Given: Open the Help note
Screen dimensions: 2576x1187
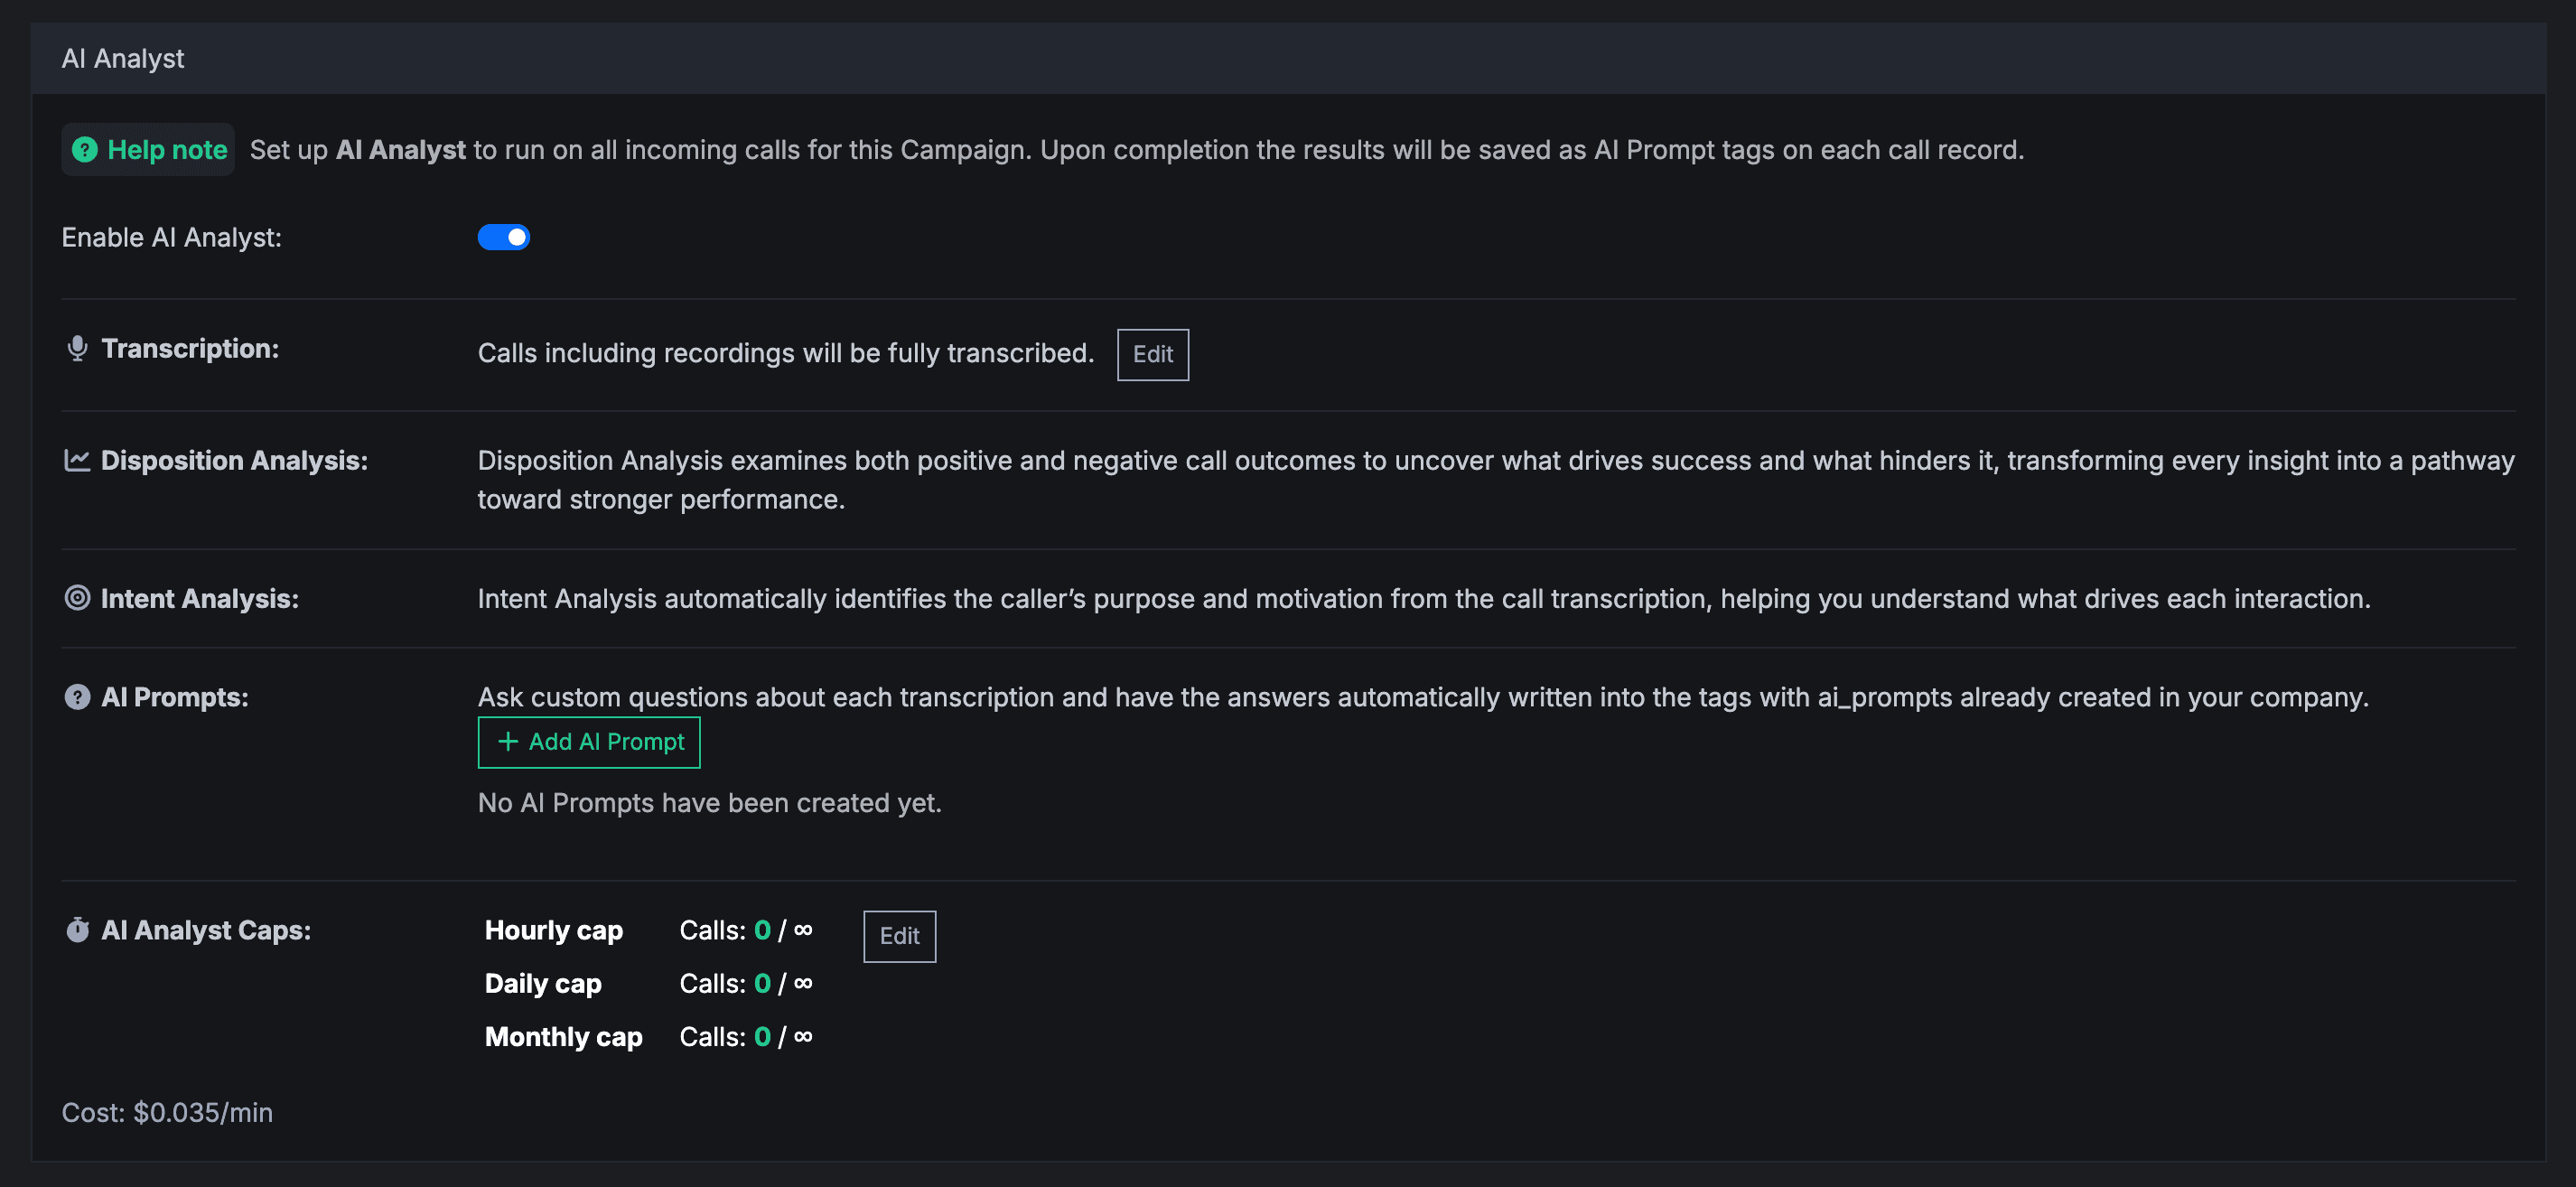Looking at the screenshot, I should click(x=147, y=149).
